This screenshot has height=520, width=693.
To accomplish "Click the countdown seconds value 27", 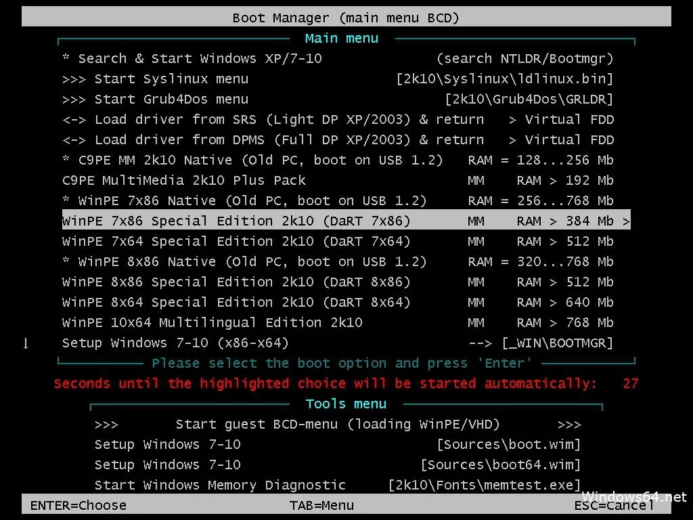I will tap(631, 383).
